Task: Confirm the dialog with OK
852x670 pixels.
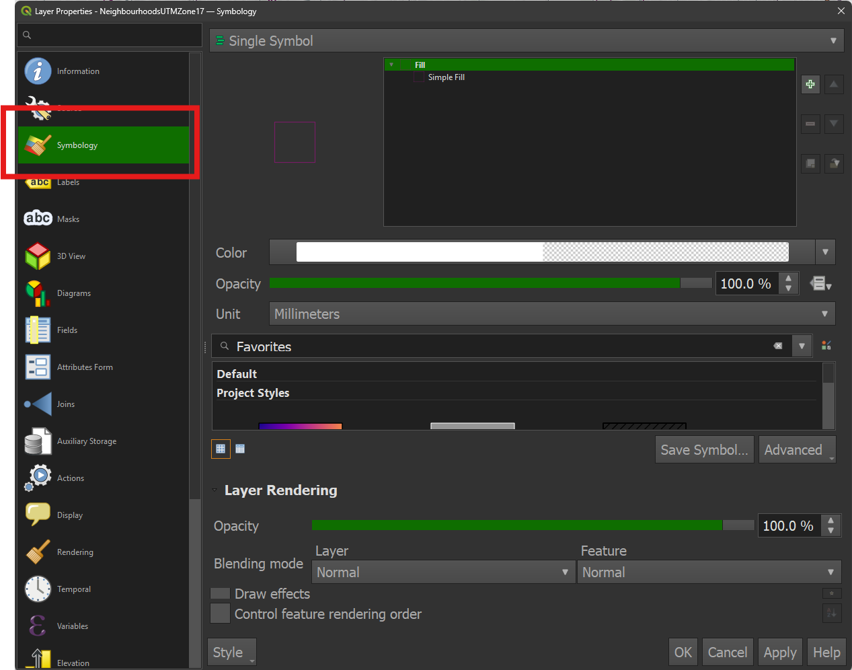Action: 683,652
